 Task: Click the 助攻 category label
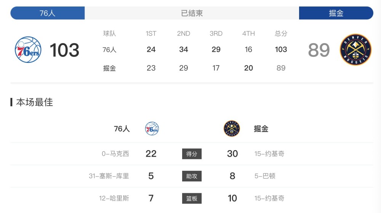(x=192, y=176)
